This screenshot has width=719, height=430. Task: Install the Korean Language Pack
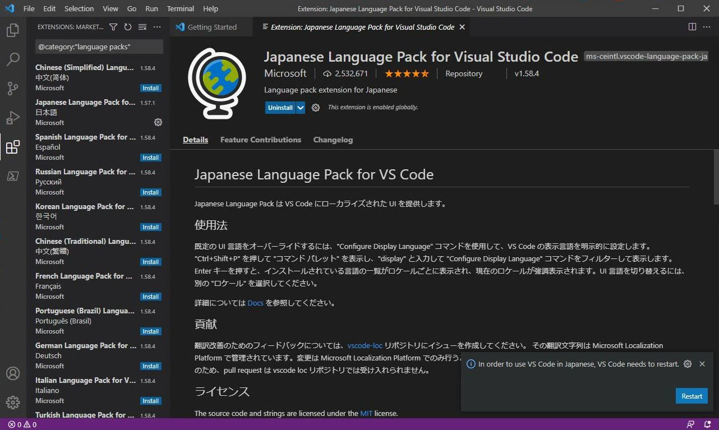click(x=150, y=227)
